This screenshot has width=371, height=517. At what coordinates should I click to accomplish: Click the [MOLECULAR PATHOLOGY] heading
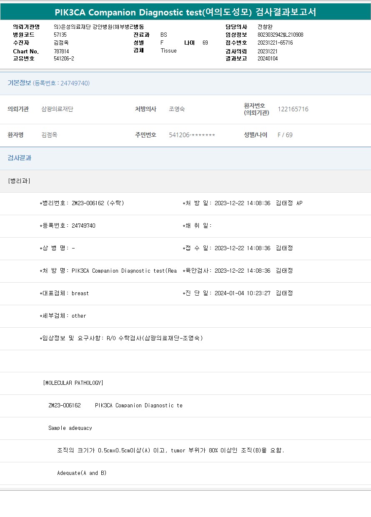pos(73,383)
